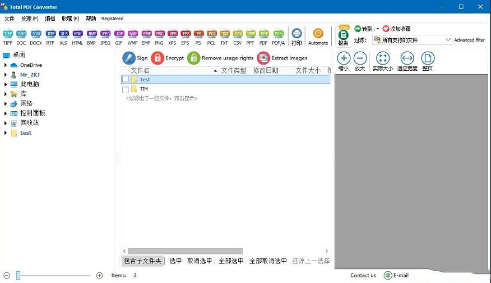This screenshot has width=491, height=283.
Task: Click the Extract images icon
Action: 263,58
